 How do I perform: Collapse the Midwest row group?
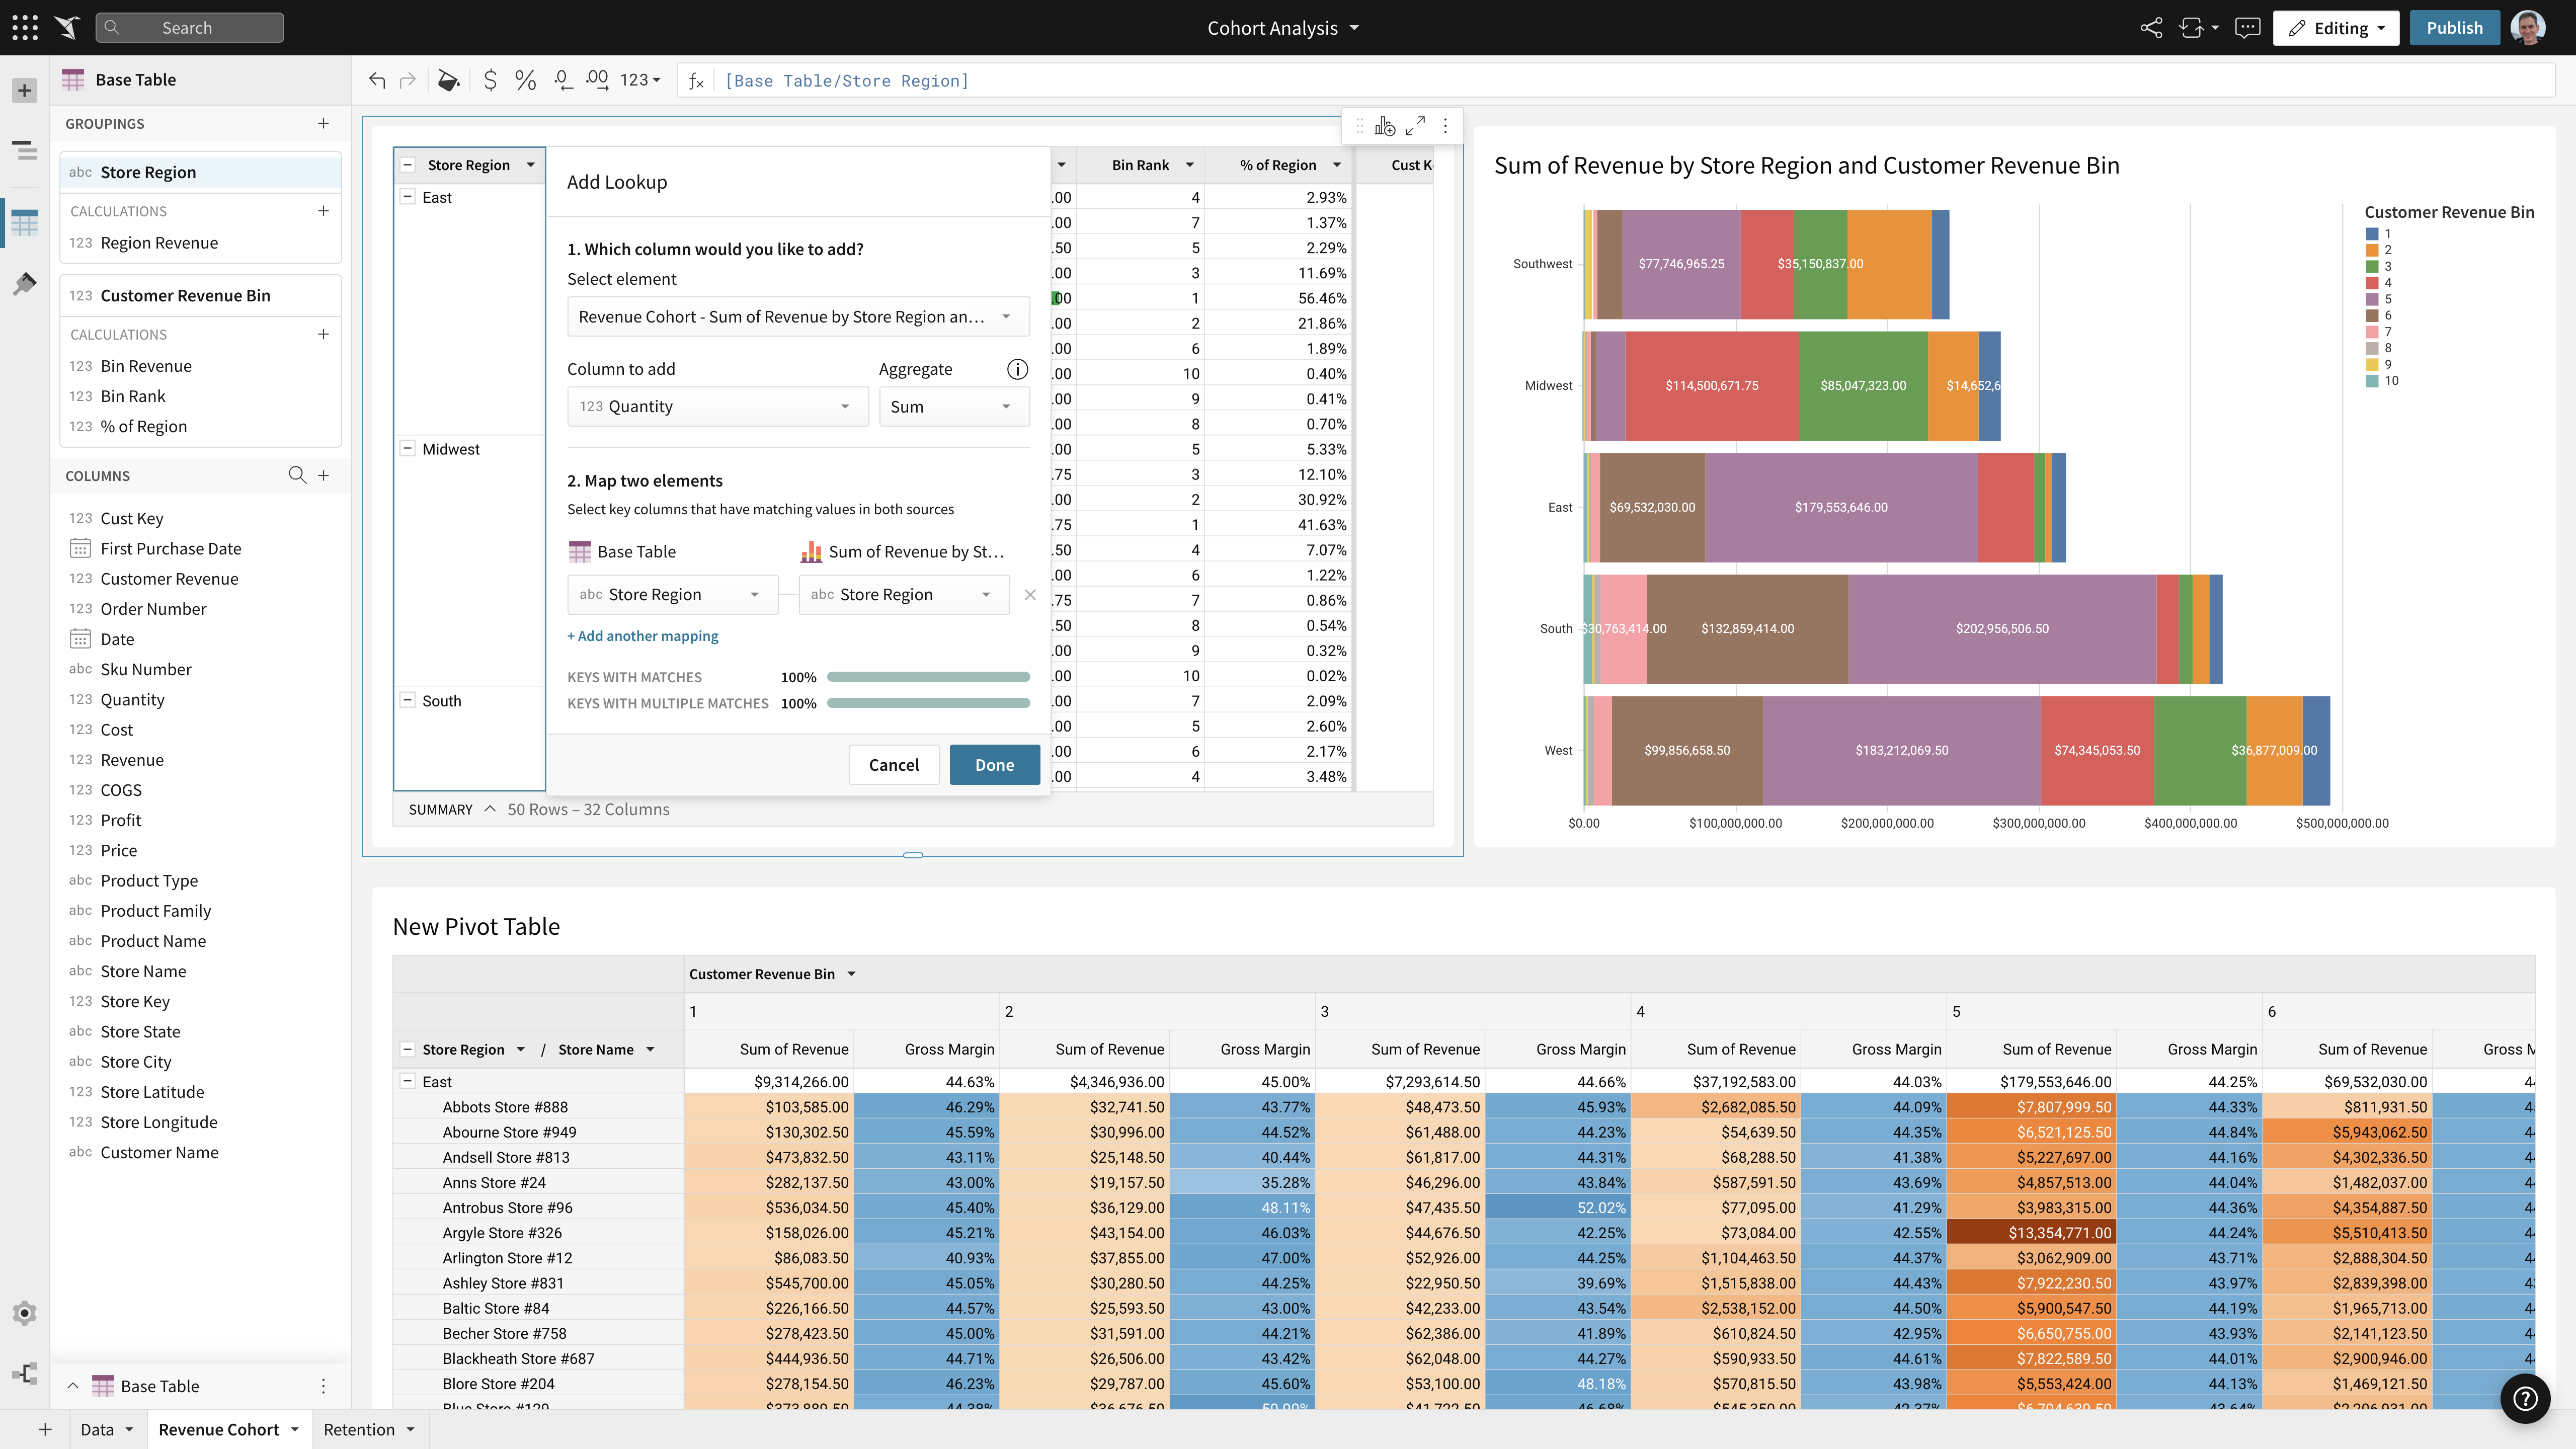coord(408,448)
